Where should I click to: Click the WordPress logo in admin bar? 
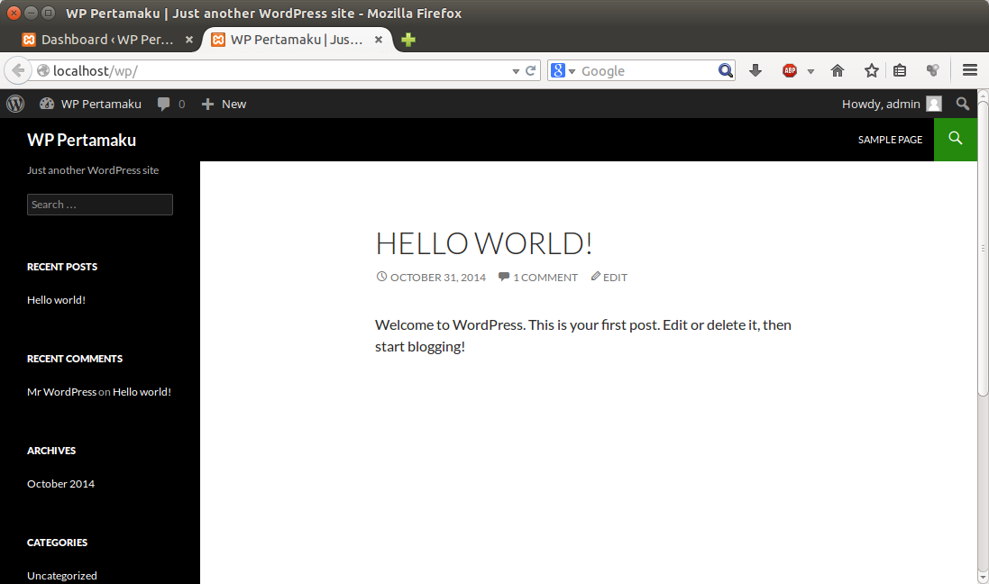[15, 104]
